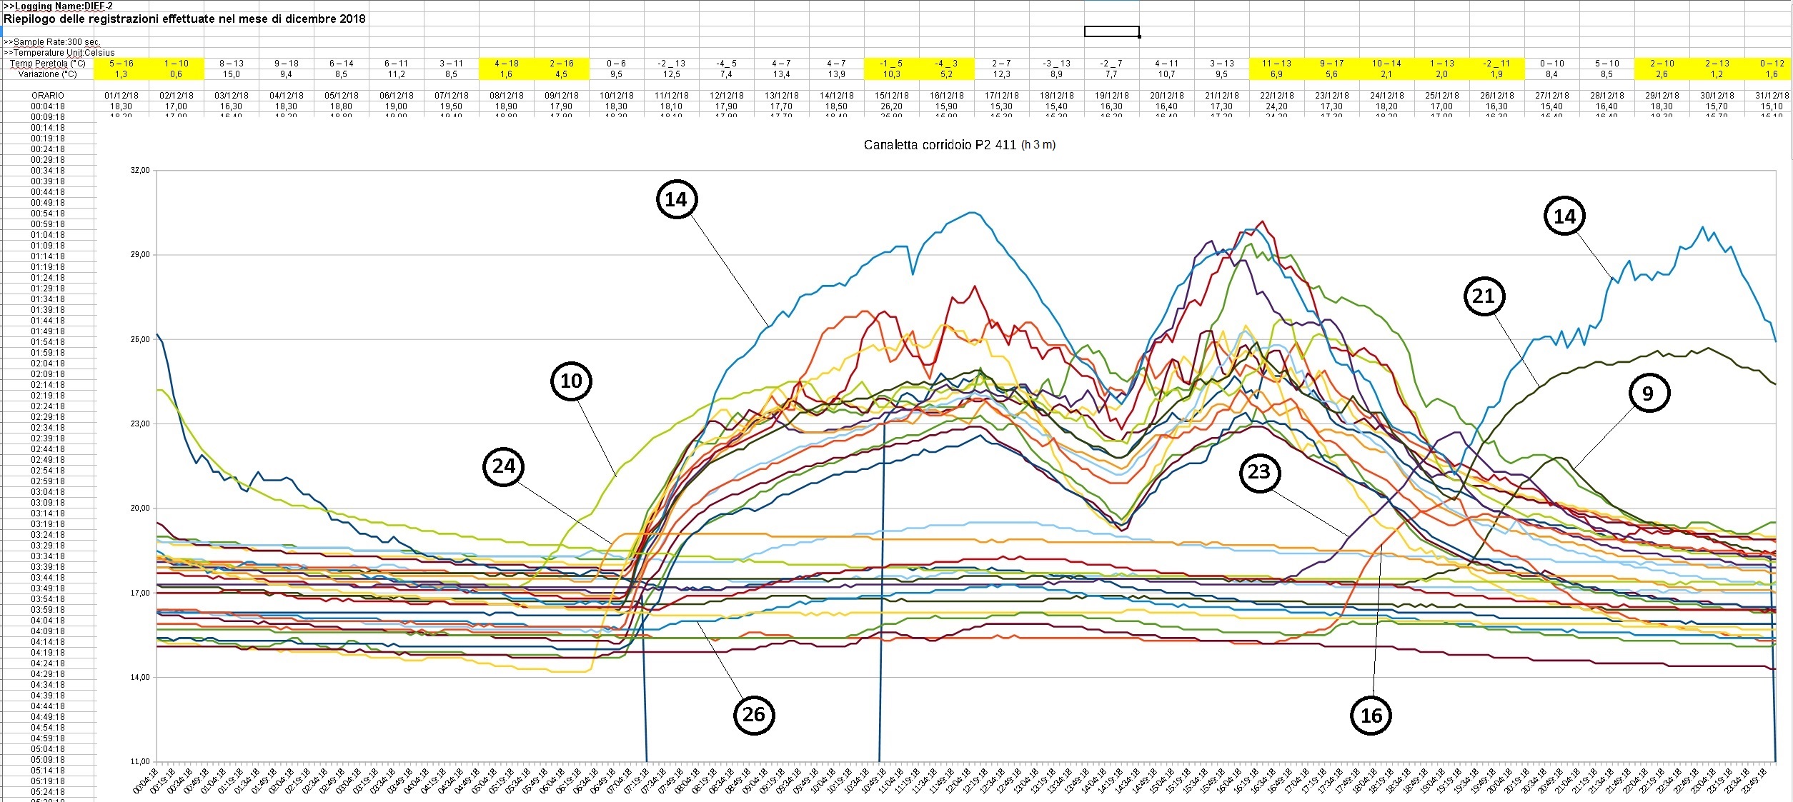Click the circled 9 callout marker
This screenshot has height=802, width=1793.
(1648, 393)
